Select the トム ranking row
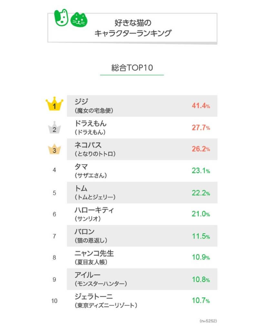Viewport: 270px width, 328px height. coord(142,193)
